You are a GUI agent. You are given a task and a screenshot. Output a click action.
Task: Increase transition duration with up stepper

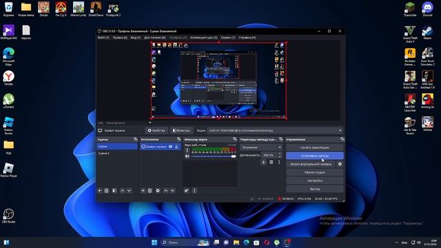[x=279, y=154]
